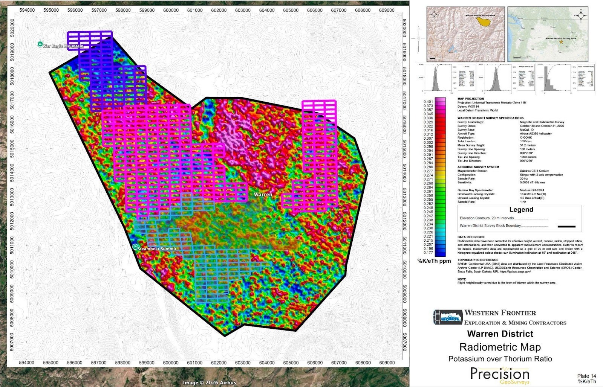Click the Radiometric Map title text

coord(500,347)
